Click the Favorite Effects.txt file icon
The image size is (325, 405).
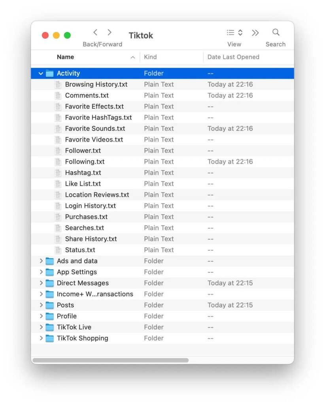(58, 106)
